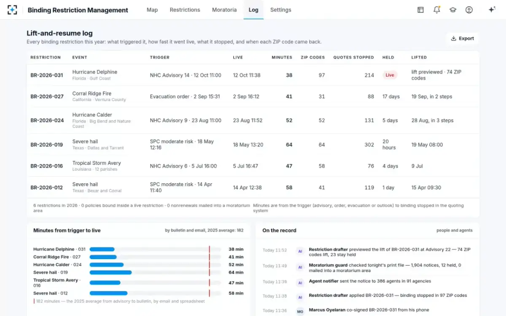
Task: Click the Tropical Storm Avery event cell
Action: click(x=97, y=166)
